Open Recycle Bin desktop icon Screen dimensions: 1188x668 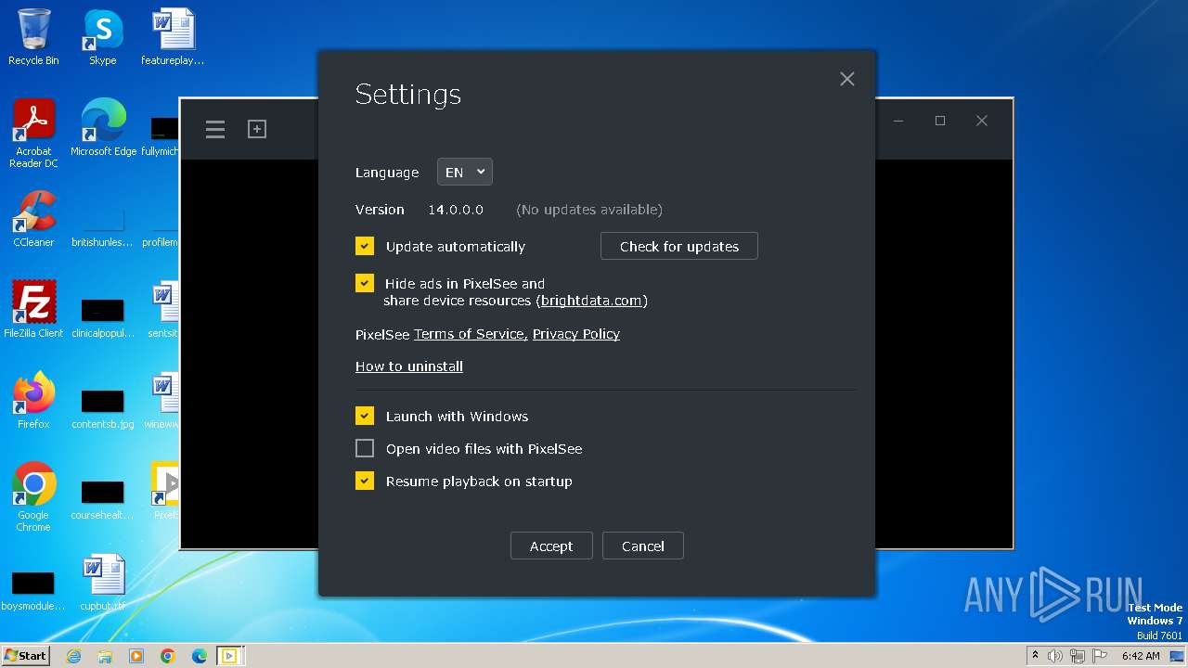[33, 37]
